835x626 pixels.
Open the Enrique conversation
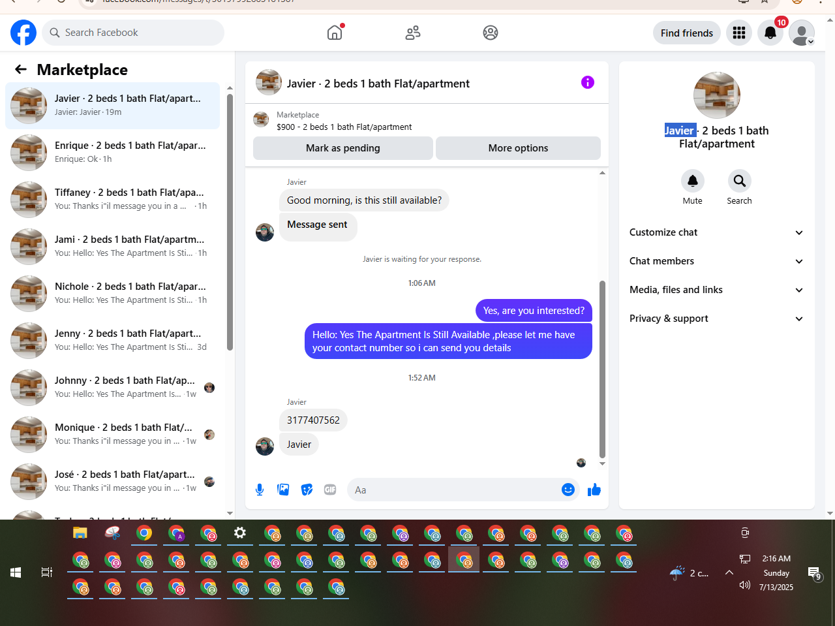(x=112, y=153)
